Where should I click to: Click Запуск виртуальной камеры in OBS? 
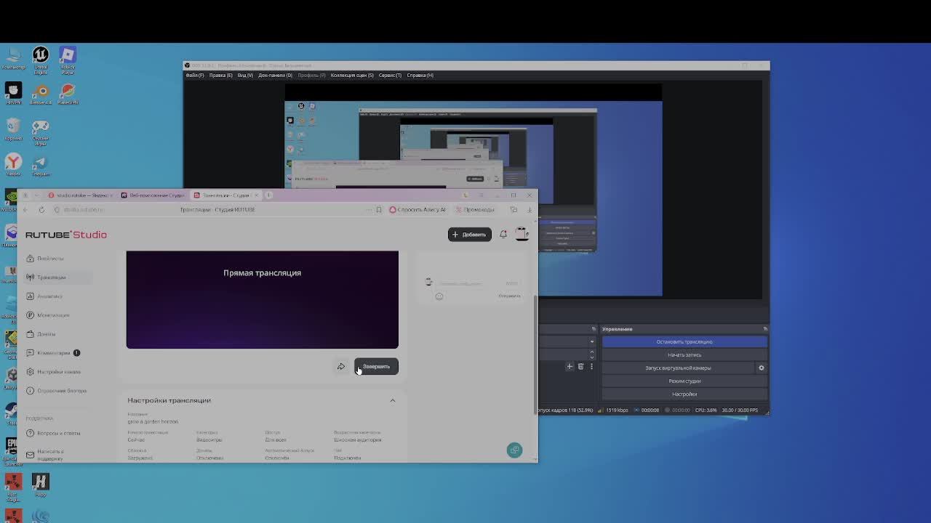coord(678,368)
